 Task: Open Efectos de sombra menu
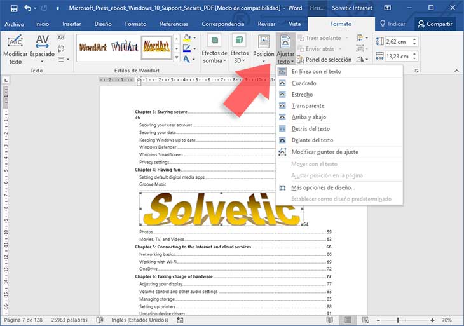pyautogui.click(x=215, y=49)
